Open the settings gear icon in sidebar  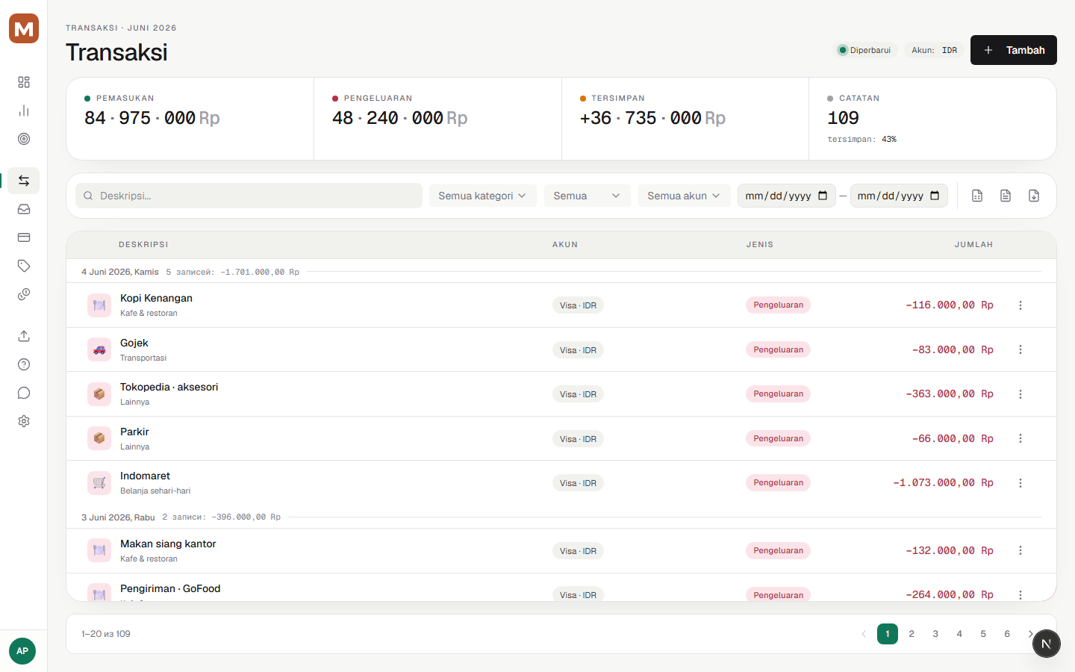pos(24,421)
